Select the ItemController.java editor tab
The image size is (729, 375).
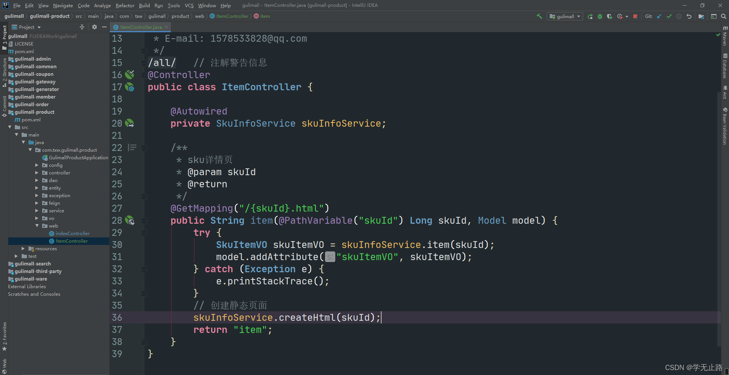[141, 27]
